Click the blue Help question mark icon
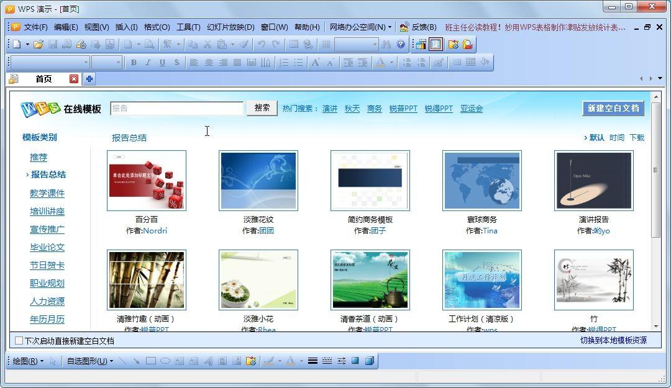 point(401,44)
